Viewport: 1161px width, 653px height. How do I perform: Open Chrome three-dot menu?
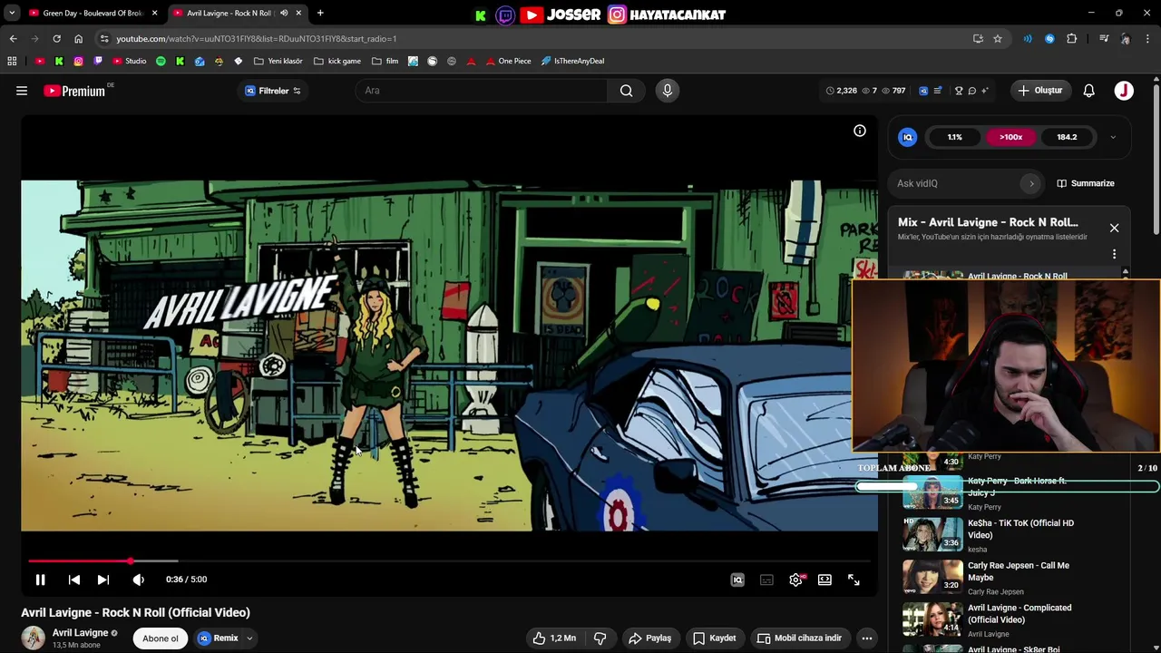1147,39
